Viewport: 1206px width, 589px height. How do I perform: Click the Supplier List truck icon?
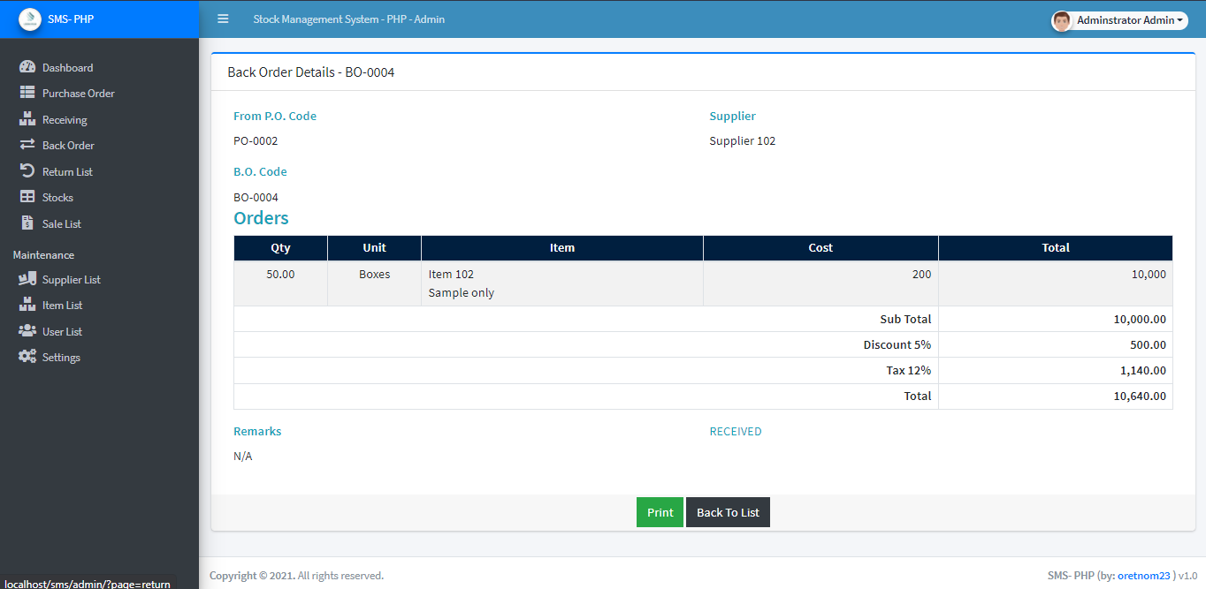(x=27, y=279)
